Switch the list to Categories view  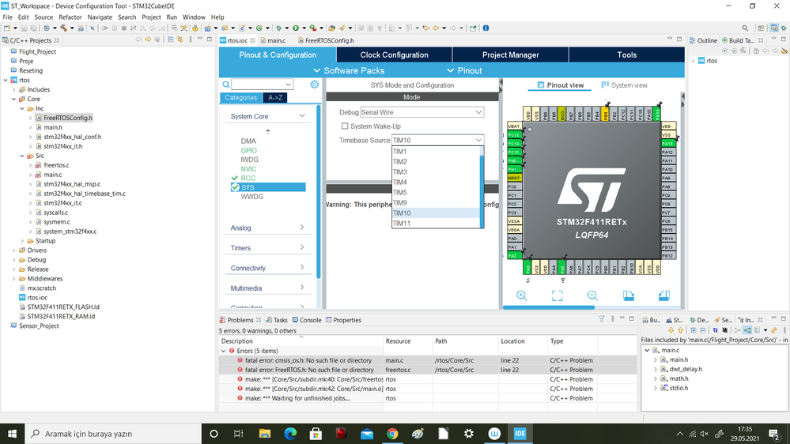pyautogui.click(x=241, y=98)
